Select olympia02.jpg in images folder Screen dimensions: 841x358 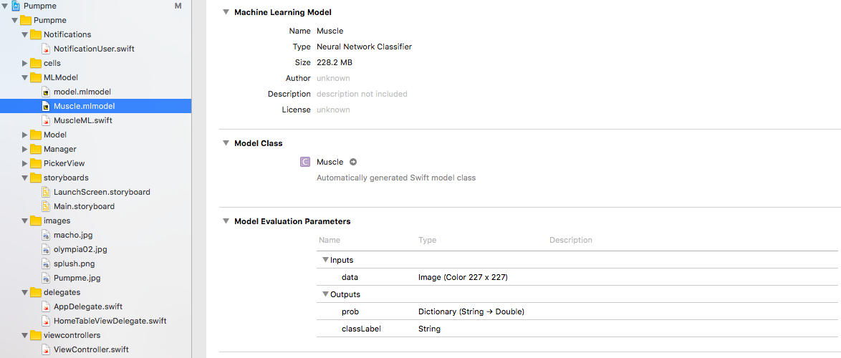[x=80, y=249]
